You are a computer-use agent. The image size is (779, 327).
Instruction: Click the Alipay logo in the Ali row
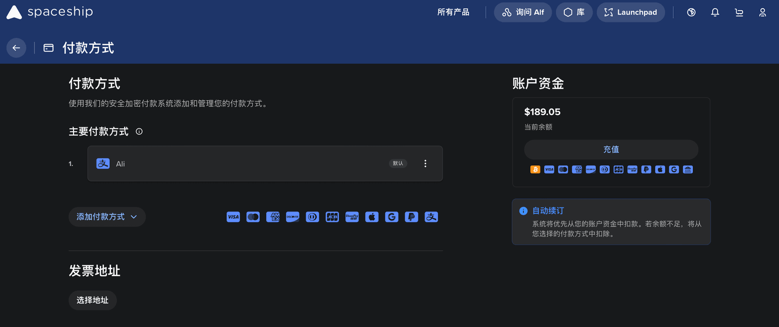point(103,164)
